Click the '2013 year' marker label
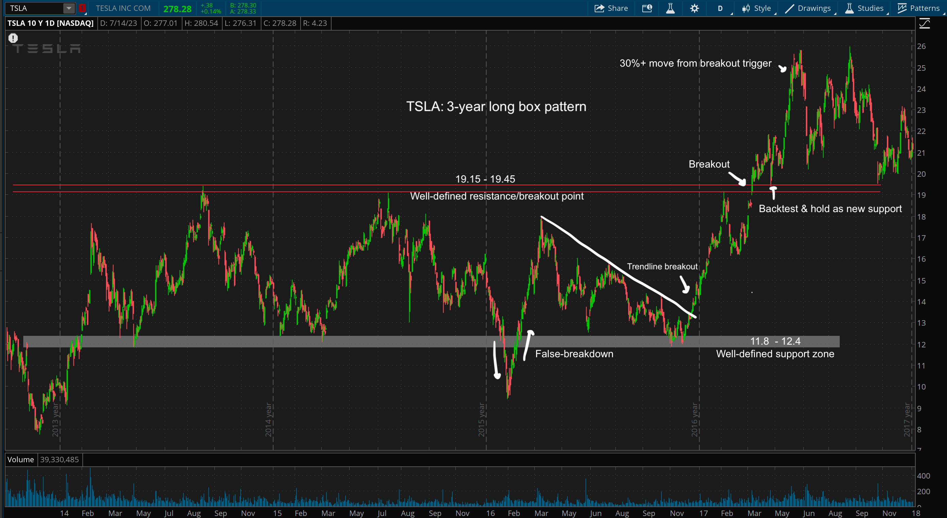The height and width of the screenshot is (518, 947). (x=55, y=420)
